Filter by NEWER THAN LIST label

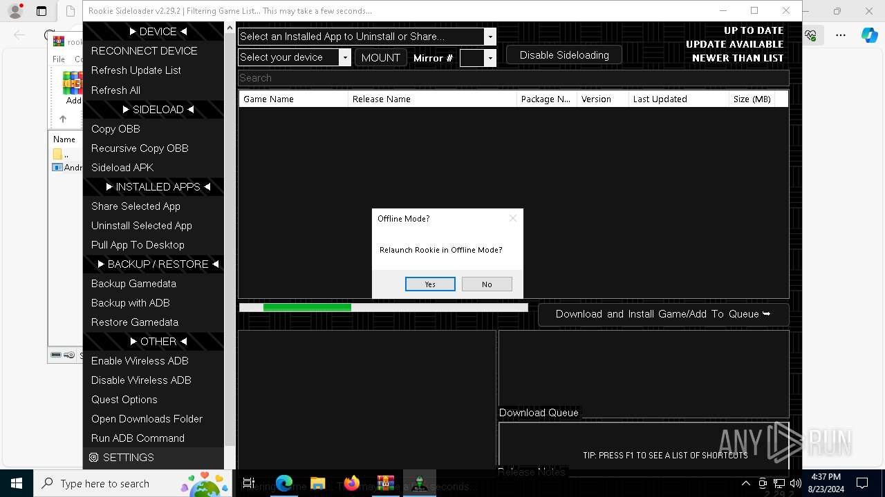pyautogui.click(x=738, y=58)
